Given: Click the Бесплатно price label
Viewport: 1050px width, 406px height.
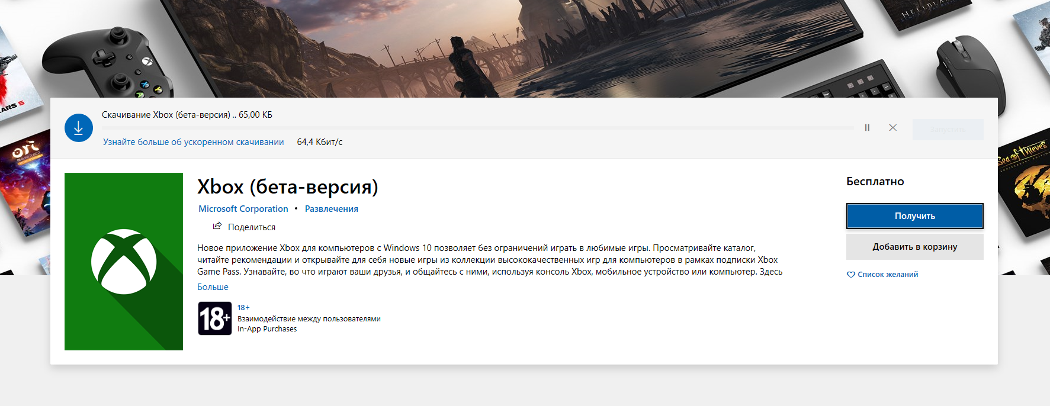Looking at the screenshot, I should pyautogui.click(x=875, y=182).
